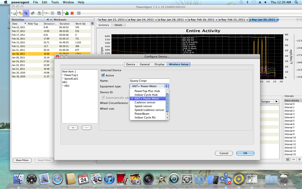Click the Equipment type combo box
This screenshot has width=302, height=189.
click(149, 86)
